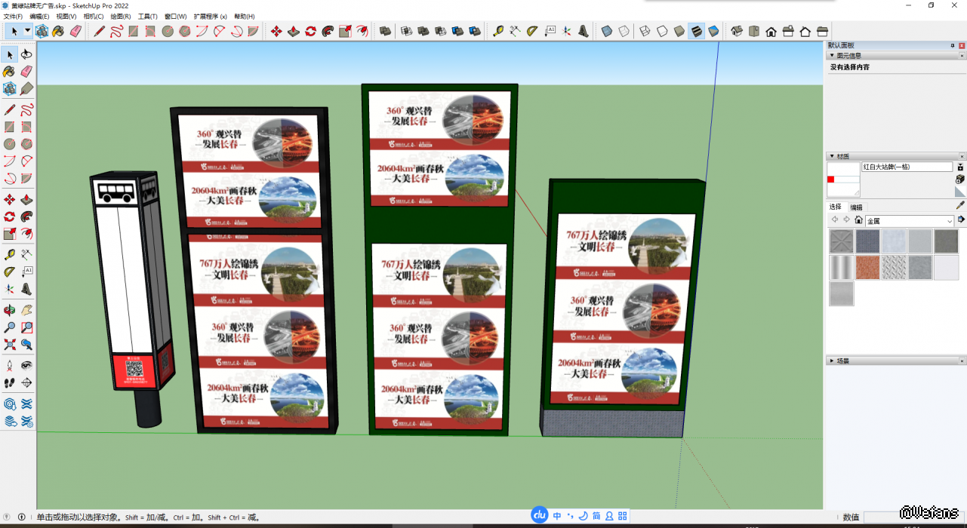Select the Line pencil tool in top toolbar

(x=100, y=31)
